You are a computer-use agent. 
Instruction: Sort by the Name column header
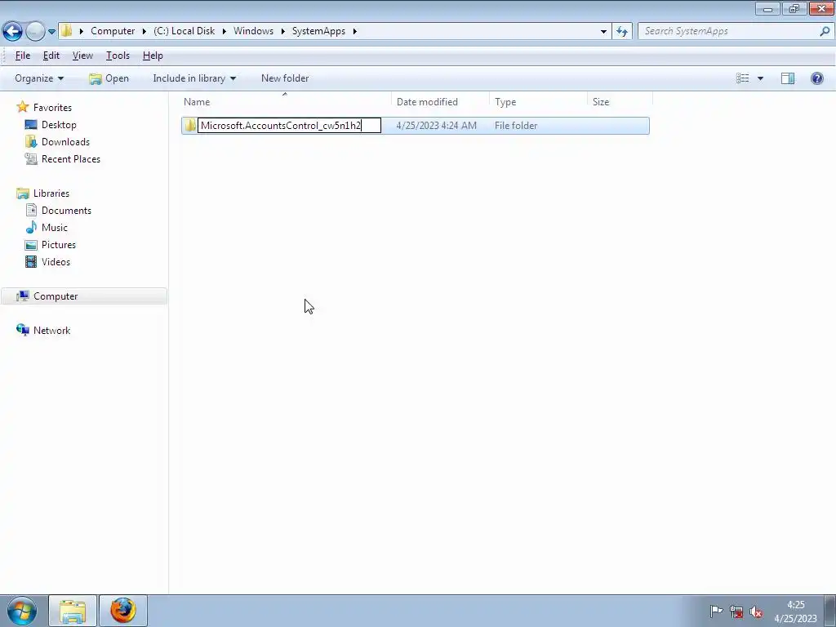point(286,102)
